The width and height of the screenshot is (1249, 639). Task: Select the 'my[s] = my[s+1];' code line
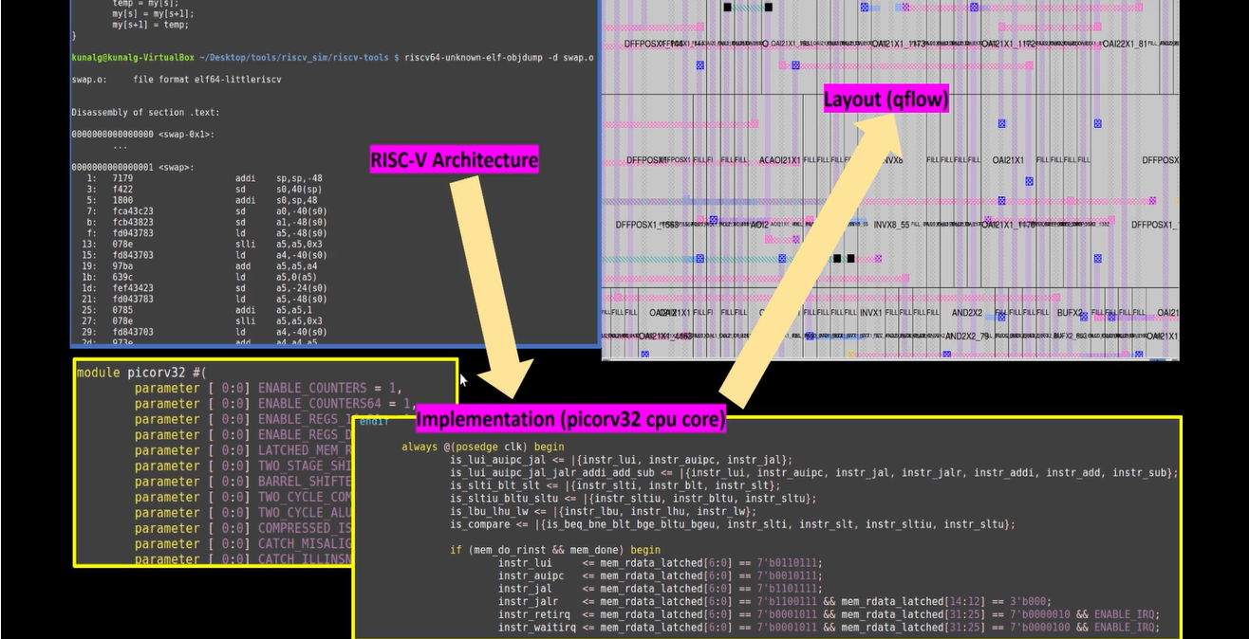pyautogui.click(x=156, y=13)
